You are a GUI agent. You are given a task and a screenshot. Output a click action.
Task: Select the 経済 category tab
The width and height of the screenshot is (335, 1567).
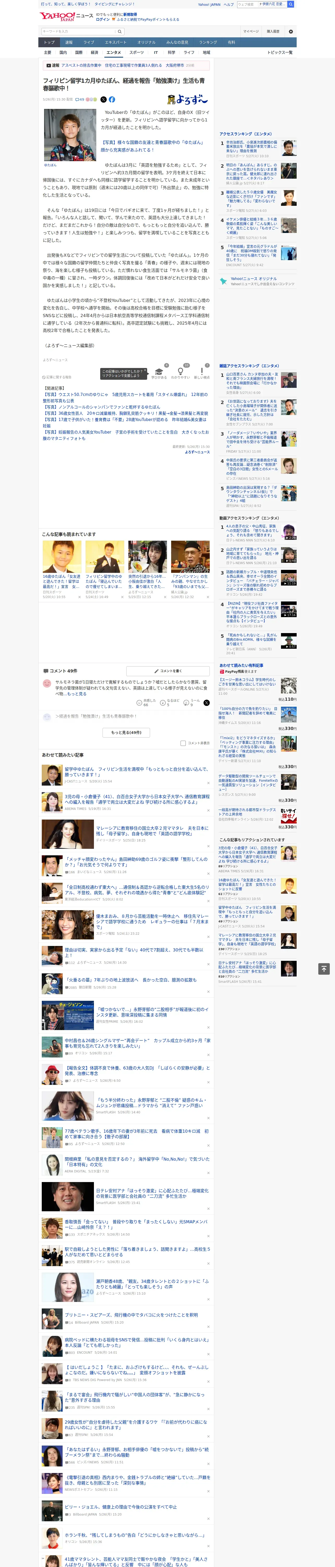[94, 52]
